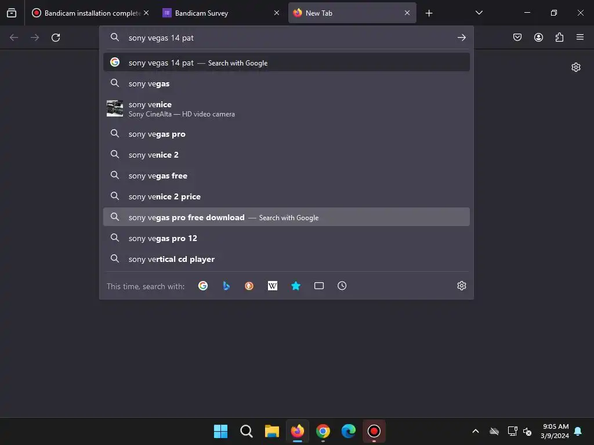Open the Windows Start menu
The image size is (594, 445).
[x=221, y=431]
